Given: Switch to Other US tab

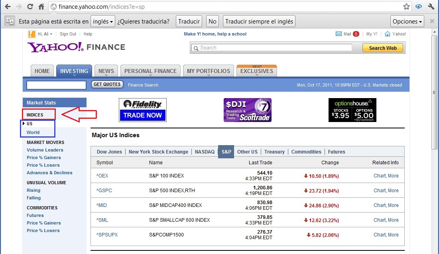Looking at the screenshot, I should click(247, 152).
